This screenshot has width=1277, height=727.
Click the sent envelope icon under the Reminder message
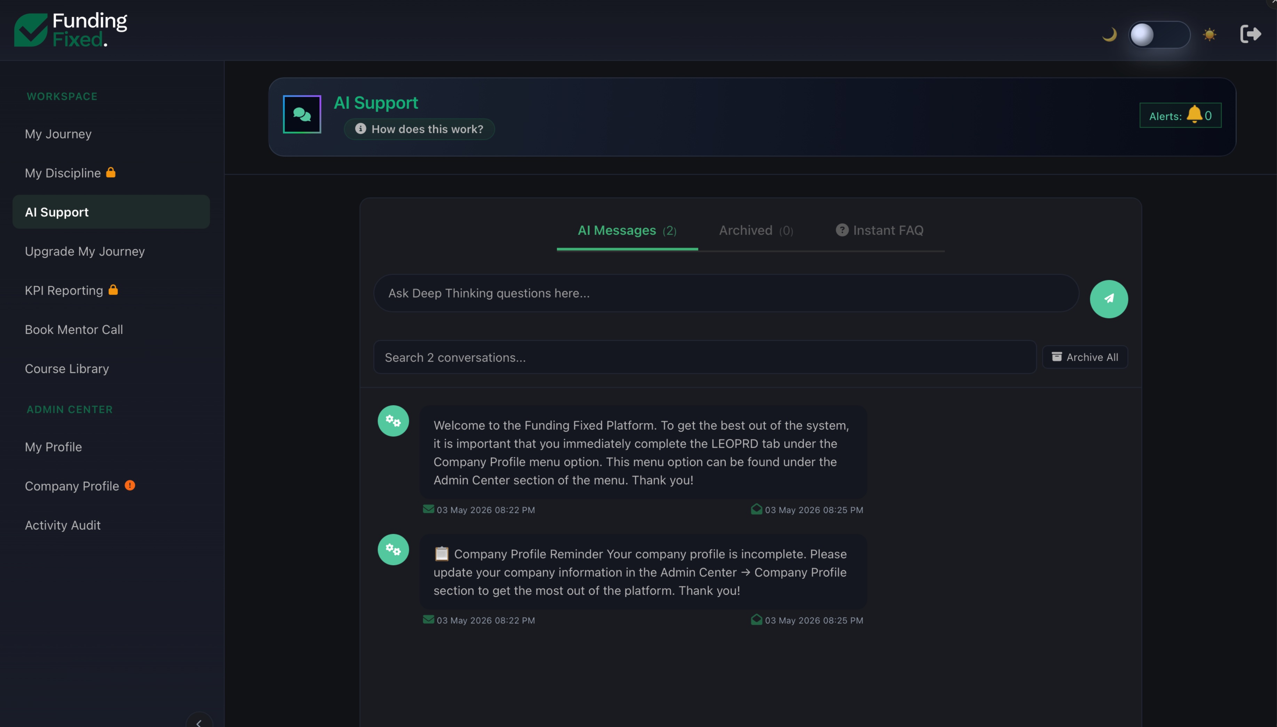tap(428, 619)
